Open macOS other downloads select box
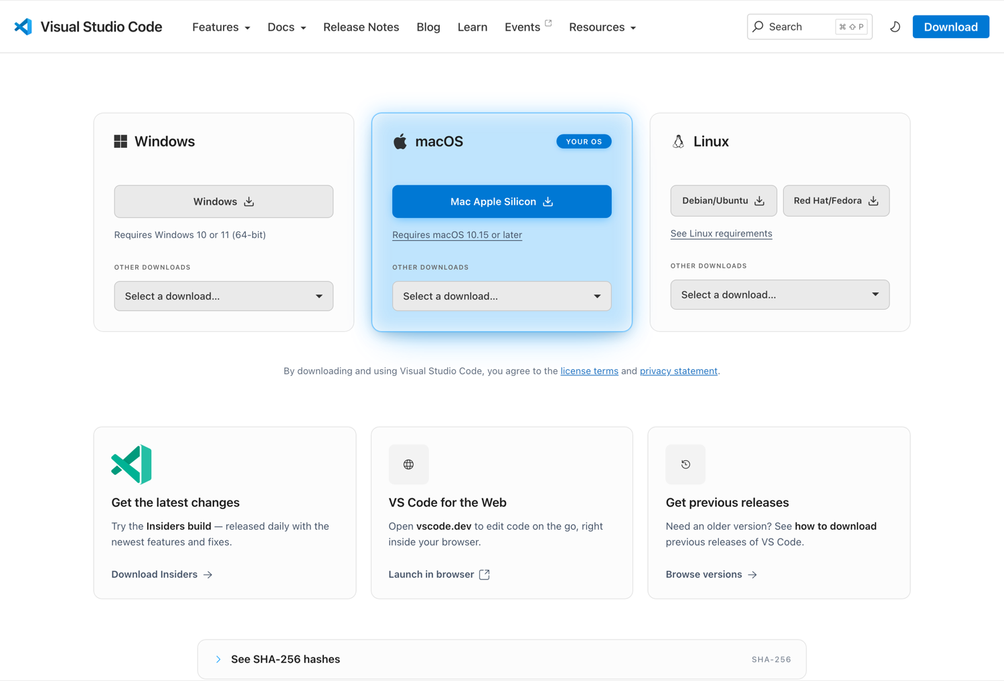 (x=502, y=296)
